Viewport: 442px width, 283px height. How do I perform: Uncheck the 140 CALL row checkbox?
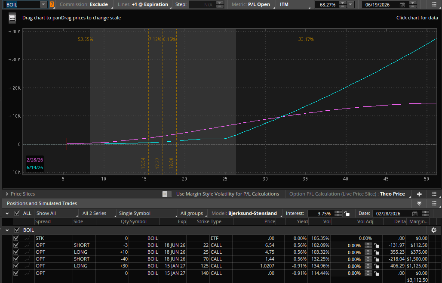16,273
